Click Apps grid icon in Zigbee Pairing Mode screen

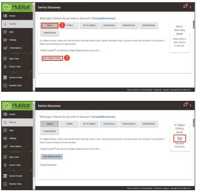pyautogui.click(x=5, y=130)
